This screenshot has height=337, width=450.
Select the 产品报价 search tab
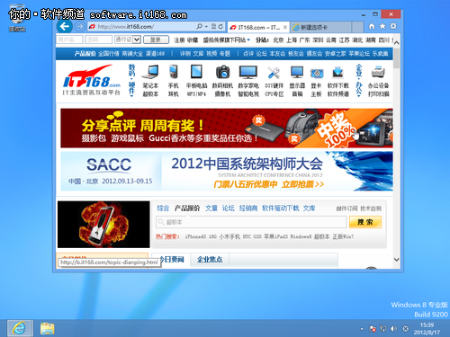[187, 208]
